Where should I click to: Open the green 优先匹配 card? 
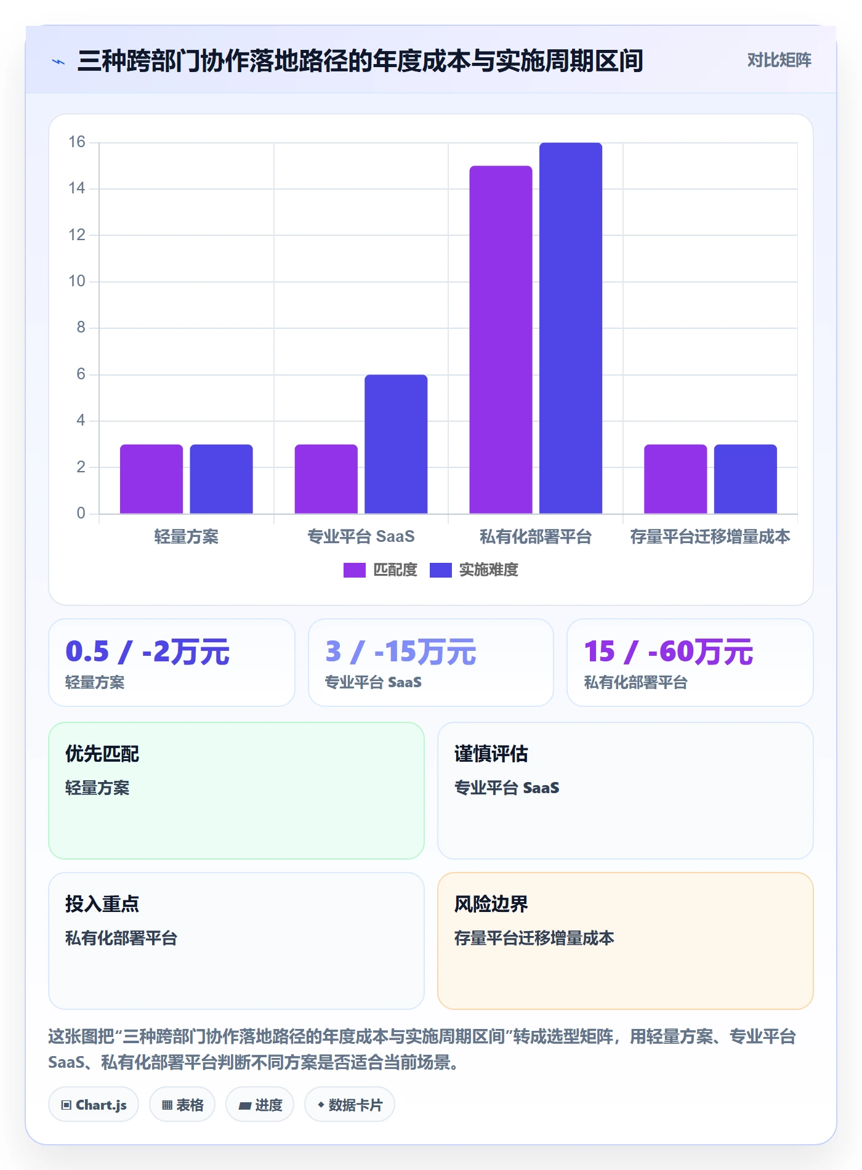pyautogui.click(x=236, y=791)
